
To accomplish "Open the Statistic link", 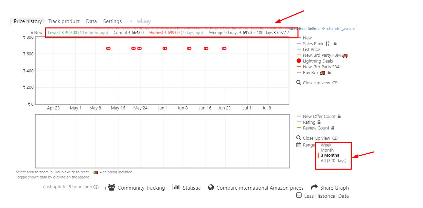I will 192,188.
